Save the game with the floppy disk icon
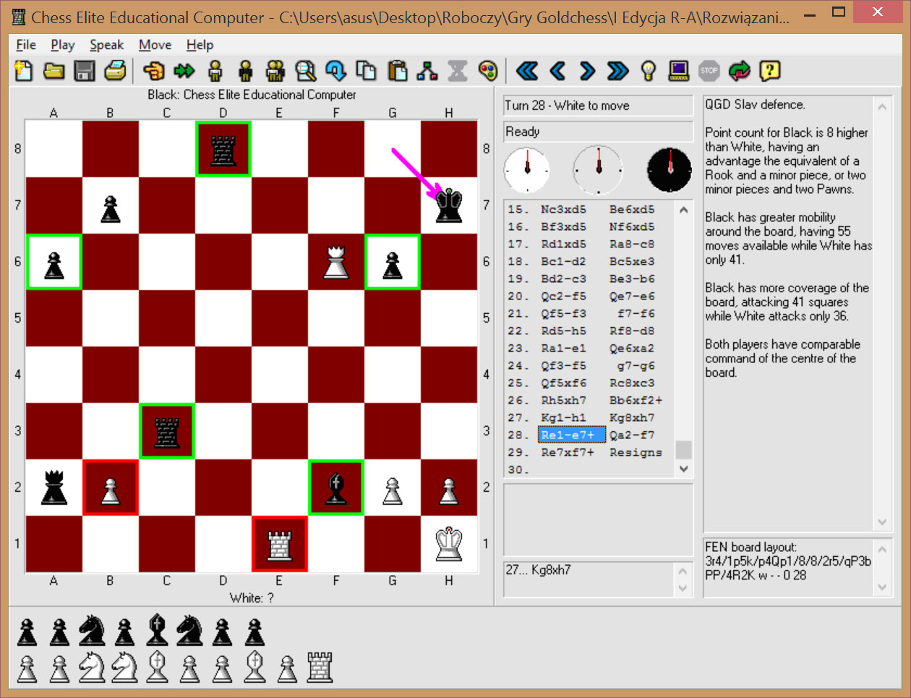This screenshot has height=698, width=911. click(85, 71)
